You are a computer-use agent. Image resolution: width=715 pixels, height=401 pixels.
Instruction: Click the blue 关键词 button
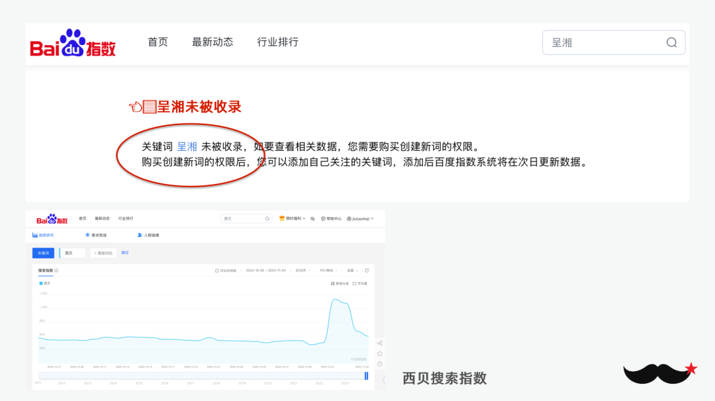43,253
